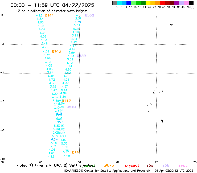The width and height of the screenshot is (197, 173).
Task: Click the 4.23 wave height value
Action: click(44, 40)
